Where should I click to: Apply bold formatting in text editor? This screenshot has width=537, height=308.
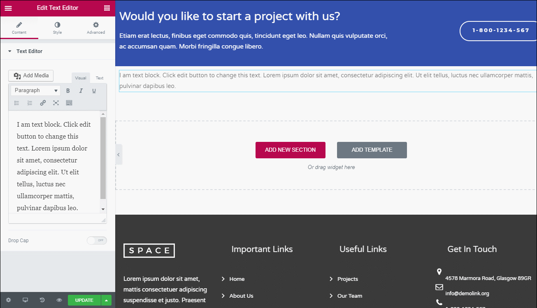coord(68,90)
